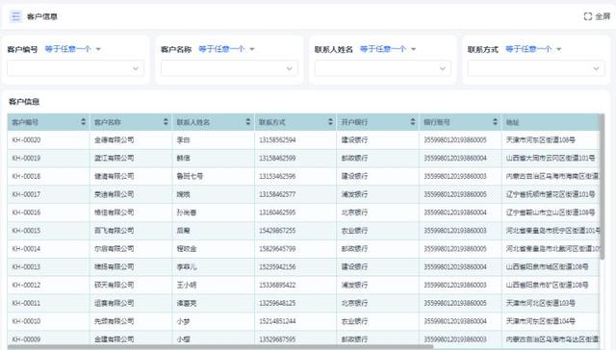Sort table by 银行账号 column sort arrows

pos(495,122)
